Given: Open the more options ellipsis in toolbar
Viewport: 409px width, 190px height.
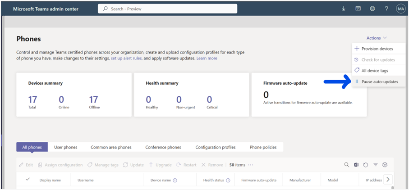Looking at the screenshot, I should pos(251,165).
